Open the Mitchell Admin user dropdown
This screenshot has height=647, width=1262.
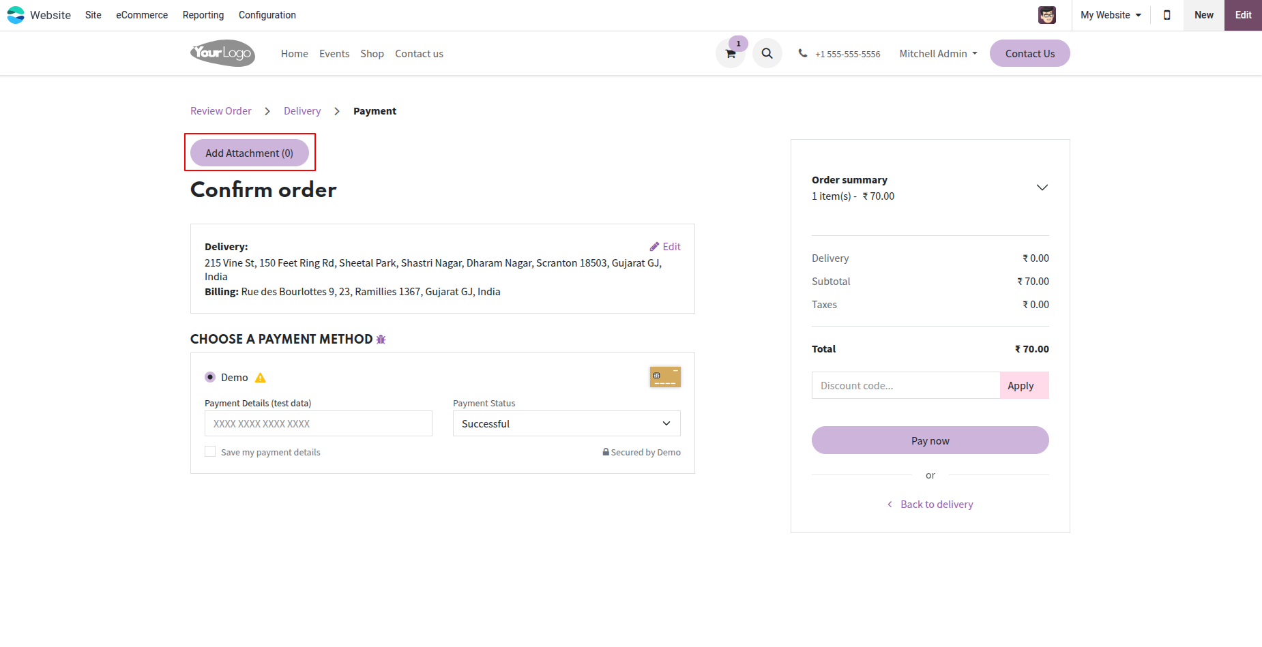pyautogui.click(x=939, y=53)
